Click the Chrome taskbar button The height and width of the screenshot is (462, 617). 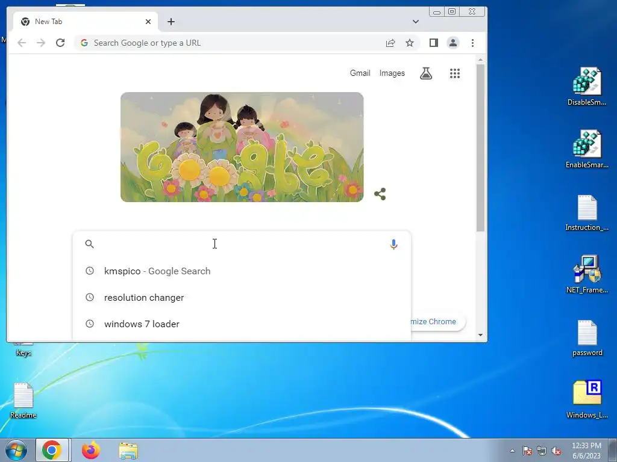coord(52,450)
